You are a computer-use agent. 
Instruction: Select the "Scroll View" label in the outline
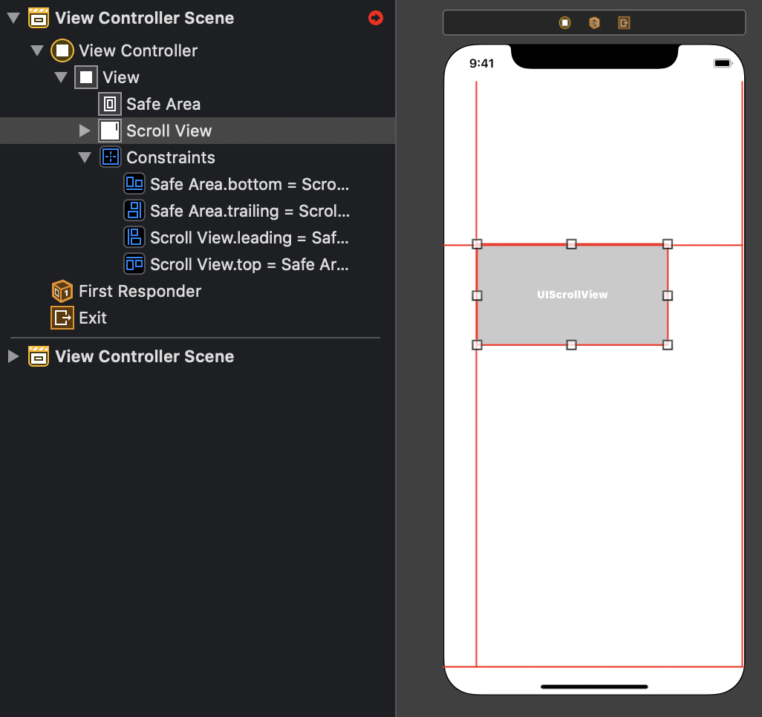tap(169, 131)
